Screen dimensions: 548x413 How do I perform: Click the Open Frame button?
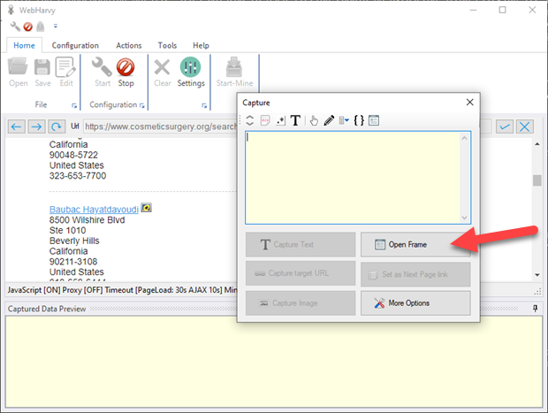coord(415,244)
